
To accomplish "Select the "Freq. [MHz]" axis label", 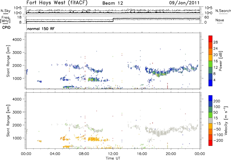I will [x=5, y=20].
